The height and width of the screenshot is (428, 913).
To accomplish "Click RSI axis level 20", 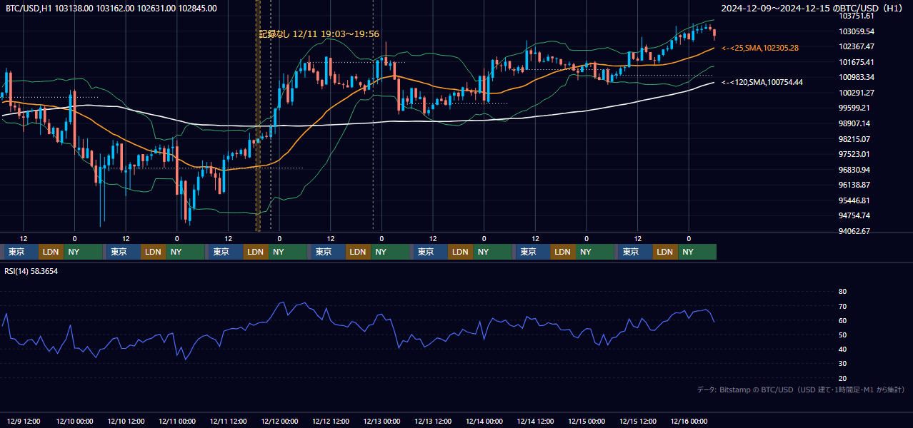I will tap(843, 378).
